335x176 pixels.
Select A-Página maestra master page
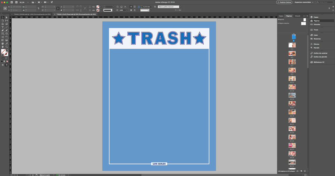point(292,23)
